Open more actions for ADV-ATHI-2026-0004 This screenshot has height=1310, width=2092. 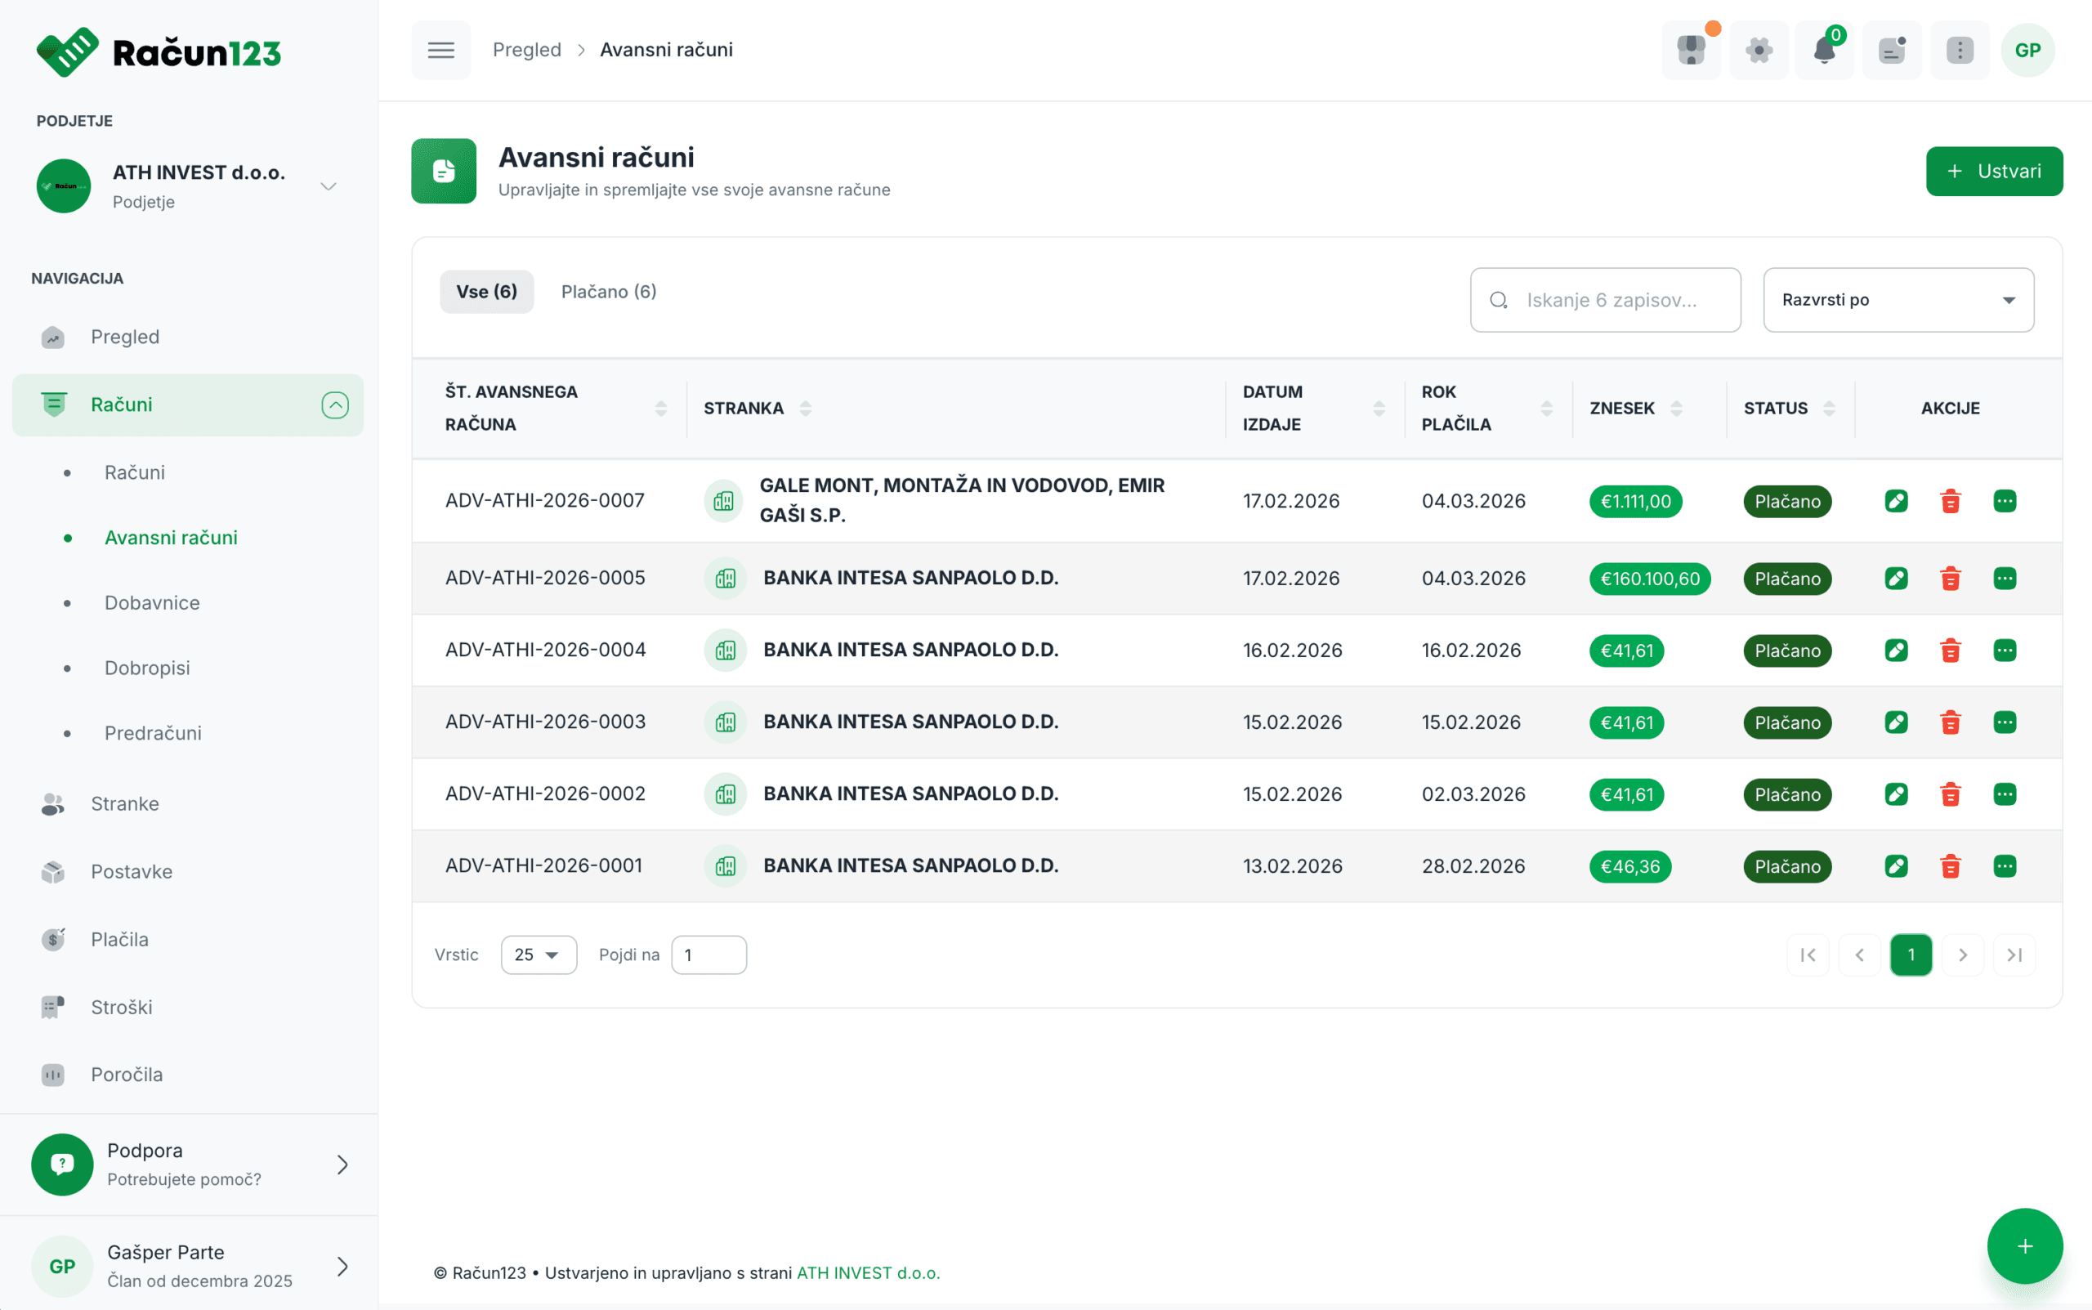coord(2005,650)
